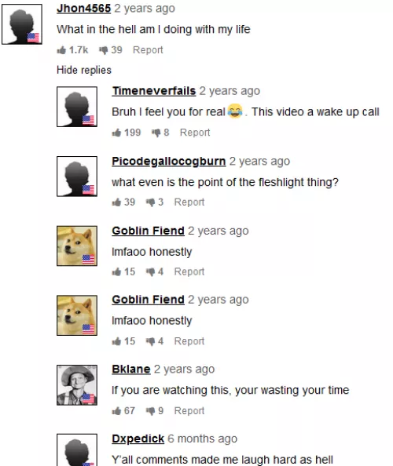Thumbs down Picodegallocogburn's reply
The width and height of the screenshot is (393, 466).
150,202
